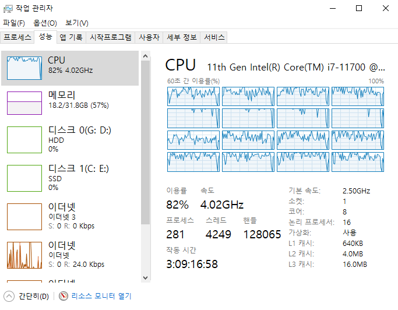The image size is (398, 310).
Task: Click the handle count 128065
Action: pos(262,234)
